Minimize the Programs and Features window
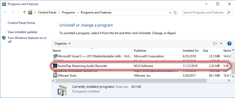The width and height of the screenshot is (235, 98). pyautogui.click(x=206, y=4)
